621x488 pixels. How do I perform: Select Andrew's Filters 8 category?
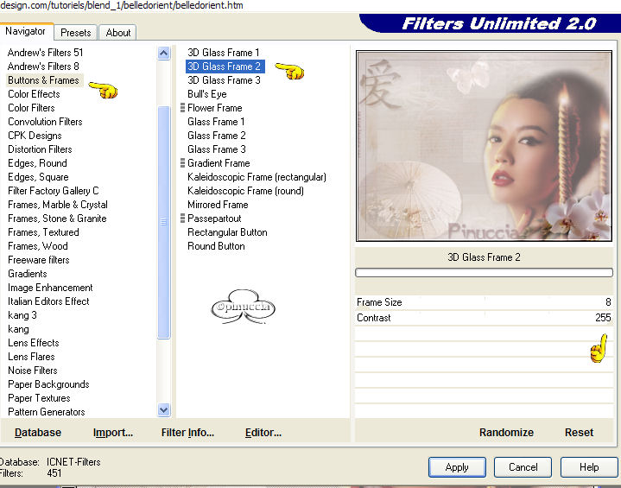coord(43,67)
